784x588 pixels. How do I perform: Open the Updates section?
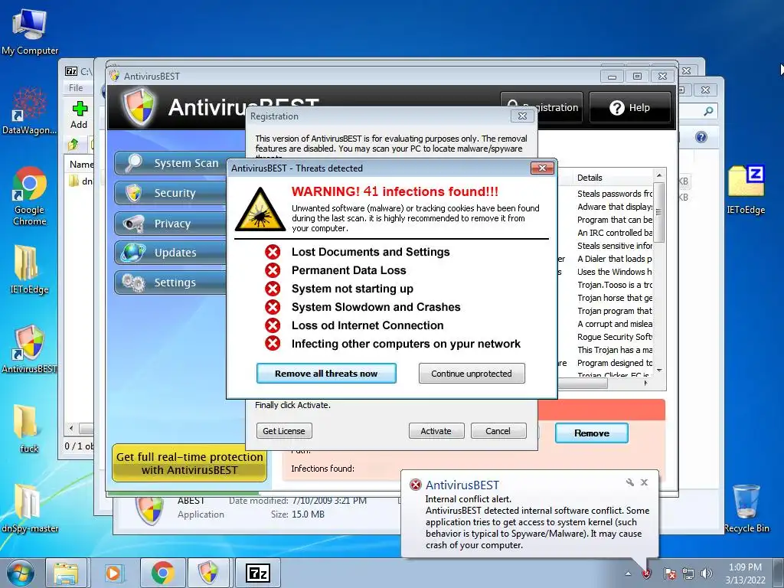171,253
